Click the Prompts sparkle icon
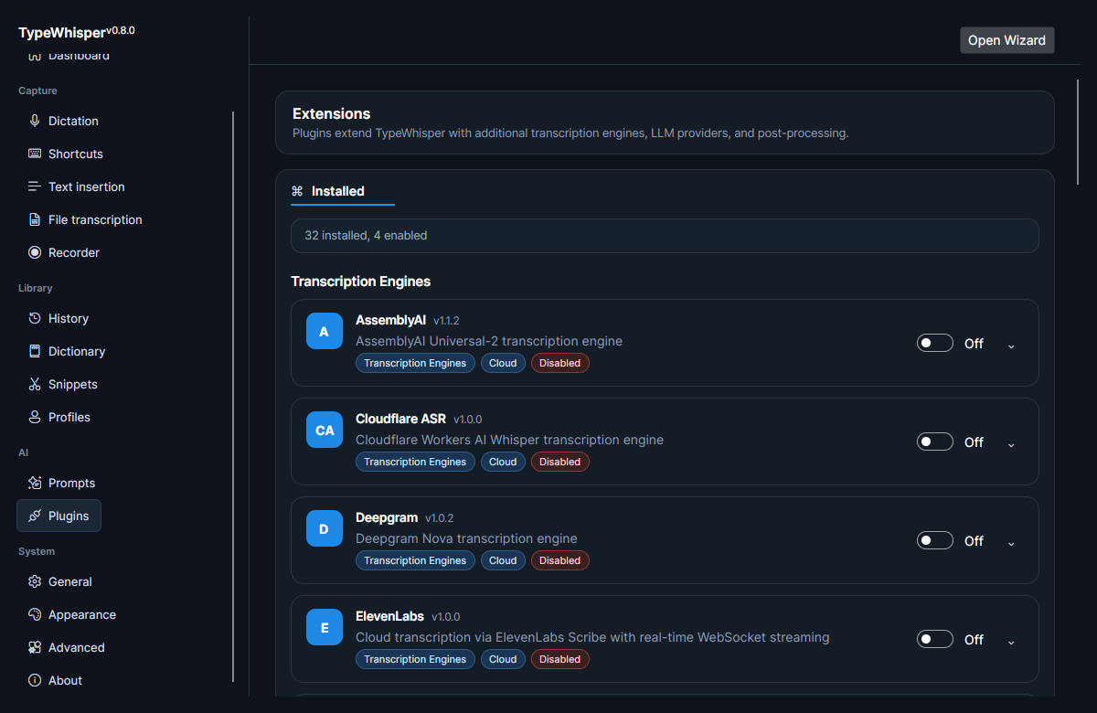This screenshot has width=1097, height=713. point(35,483)
